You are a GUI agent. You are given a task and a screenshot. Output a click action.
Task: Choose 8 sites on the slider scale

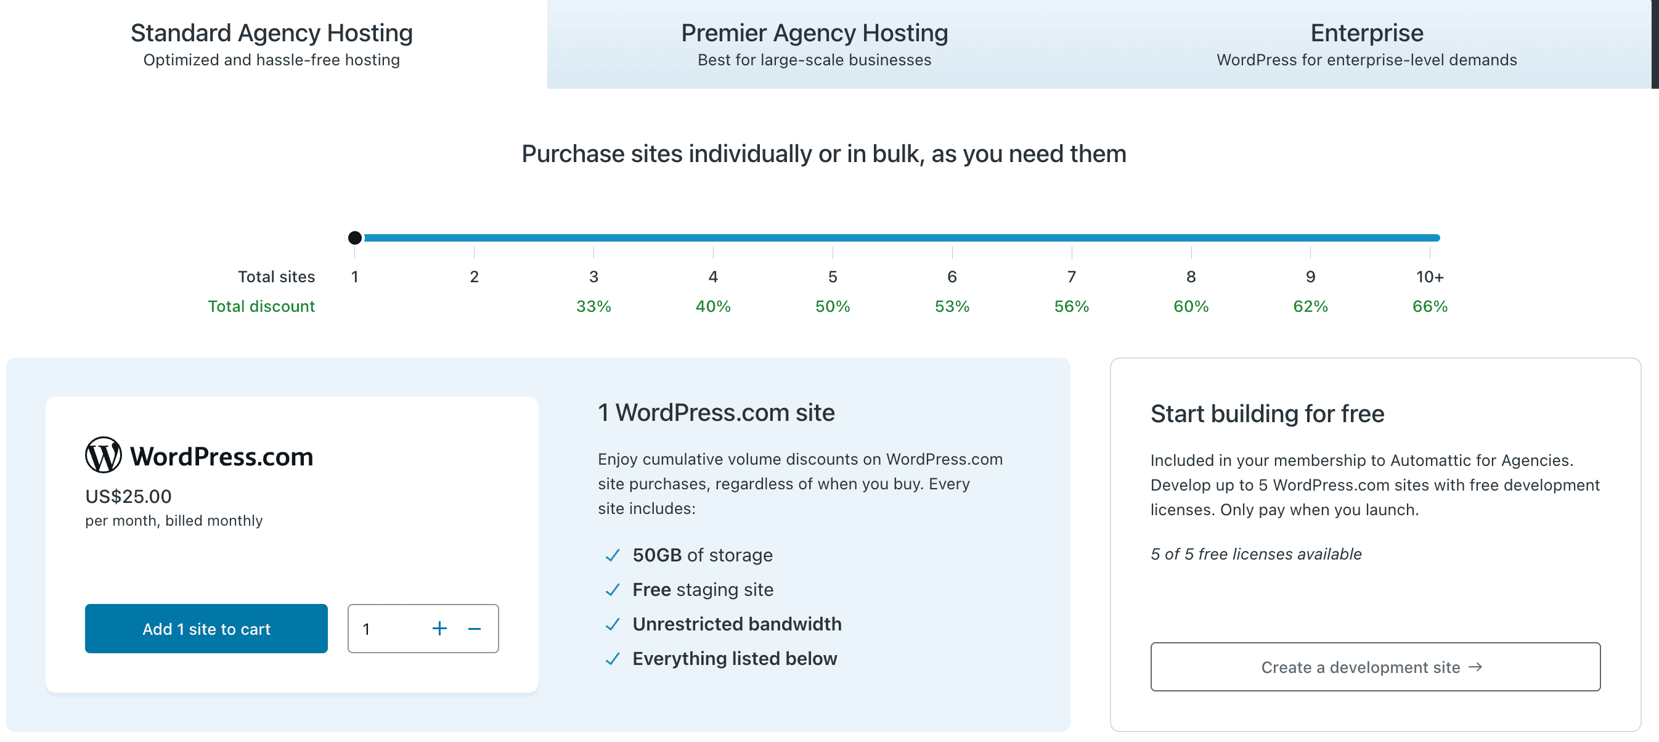(x=1191, y=277)
